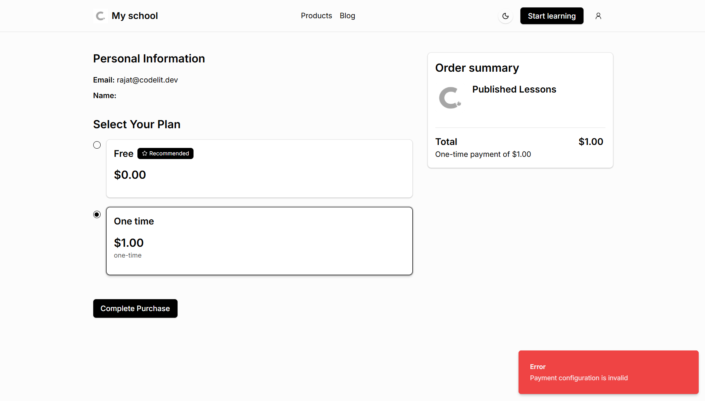Open the Products menu
This screenshot has height=401, width=705.
click(x=316, y=16)
